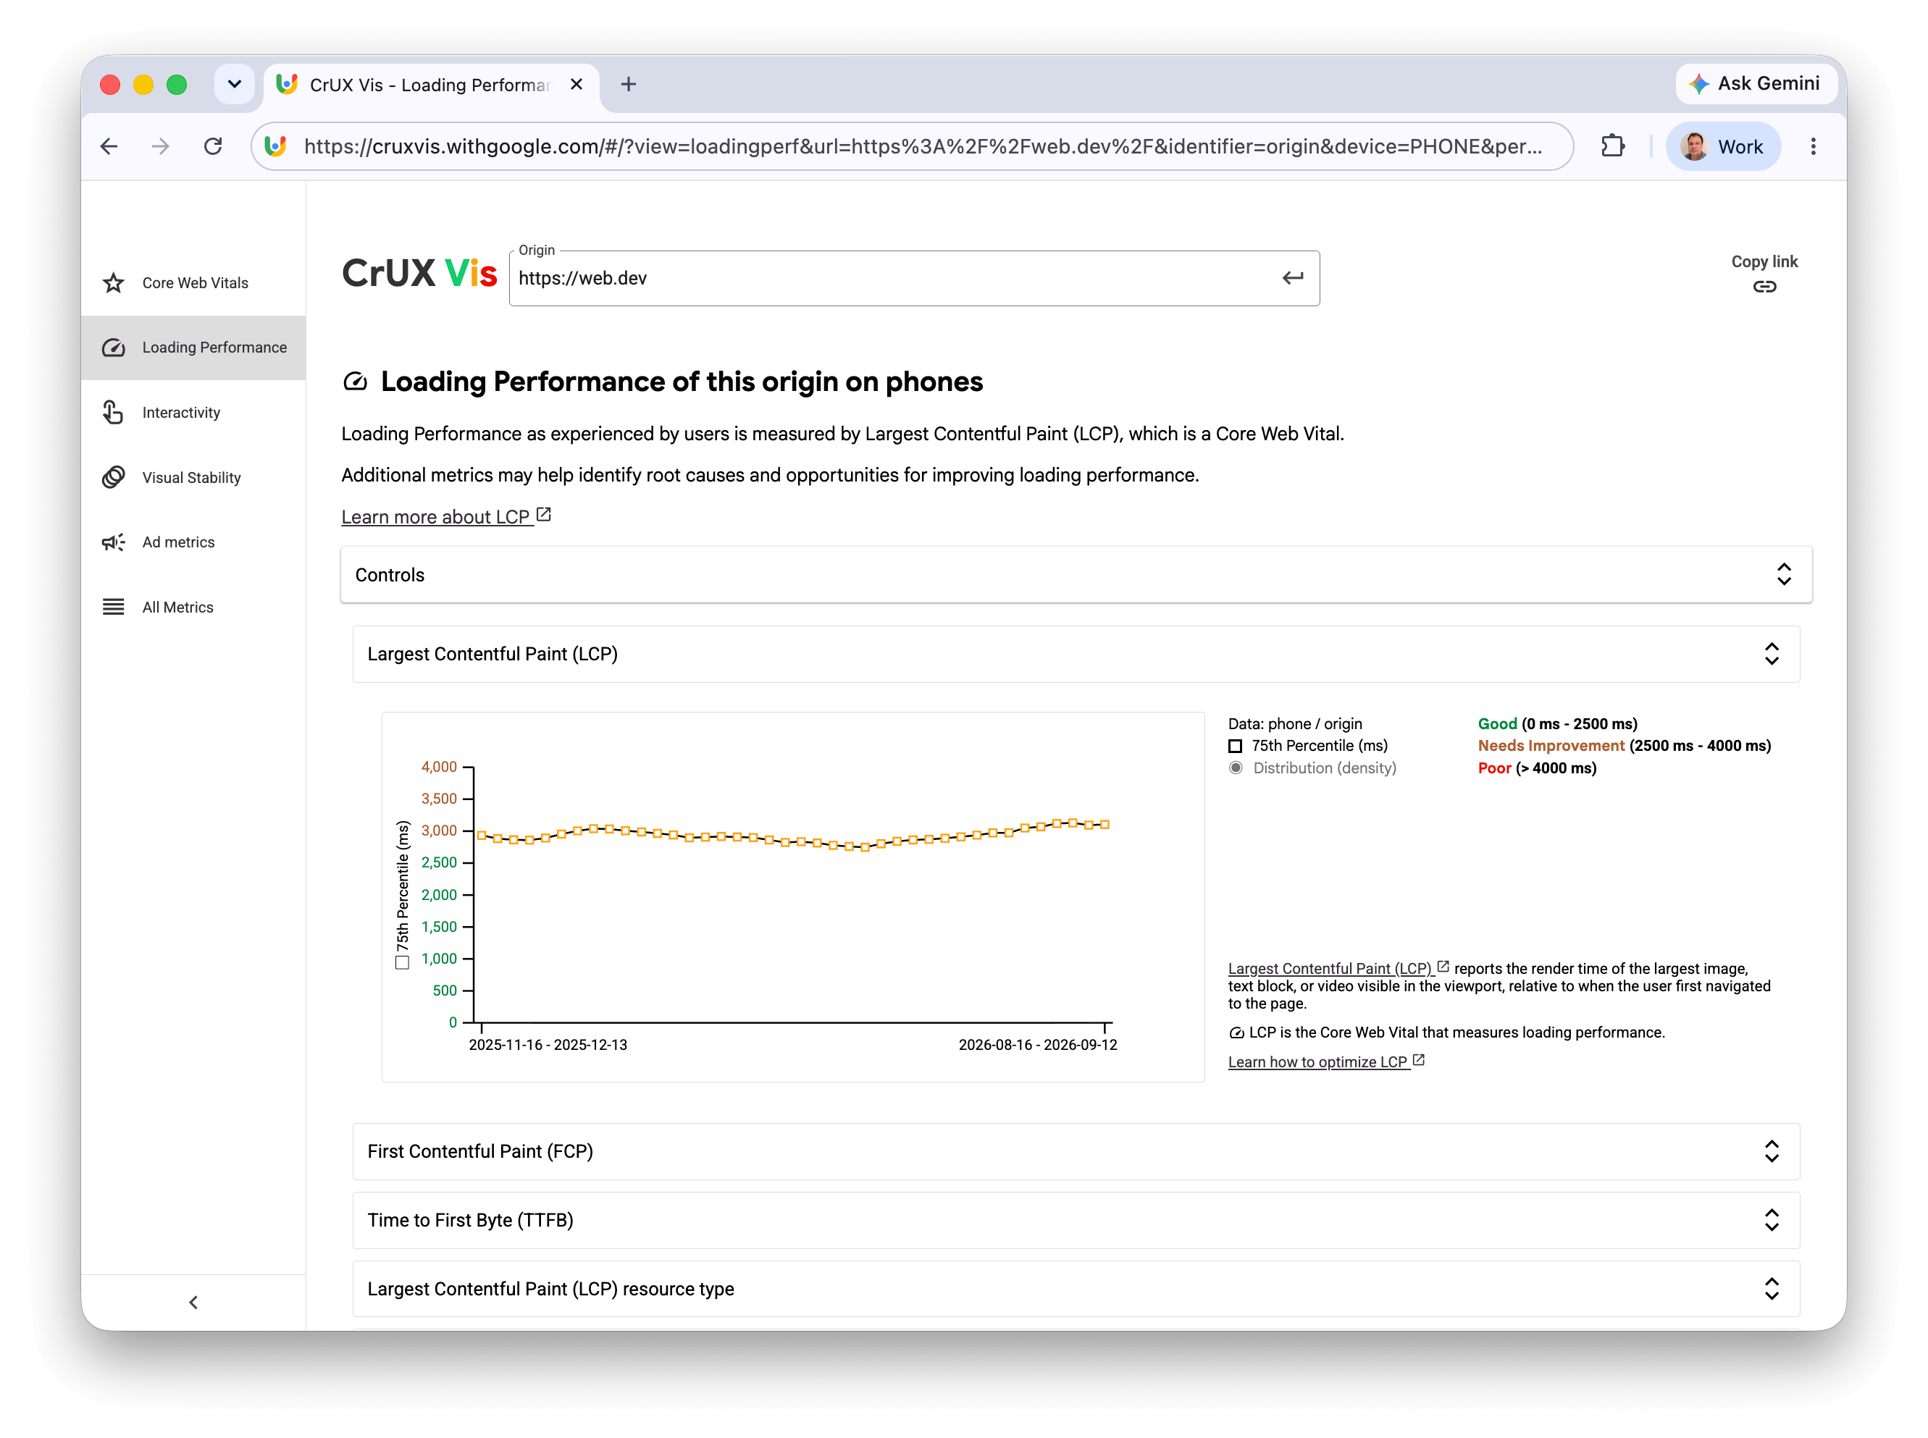Viewport: 1928px width, 1438px height.
Task: Click the All Metrics list icon
Action: 113,607
